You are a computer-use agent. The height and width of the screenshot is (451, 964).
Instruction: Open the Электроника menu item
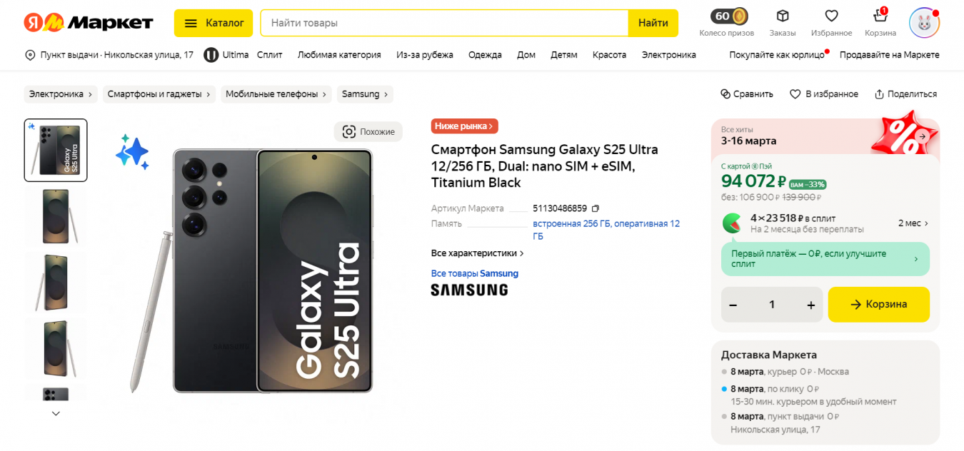[668, 55]
